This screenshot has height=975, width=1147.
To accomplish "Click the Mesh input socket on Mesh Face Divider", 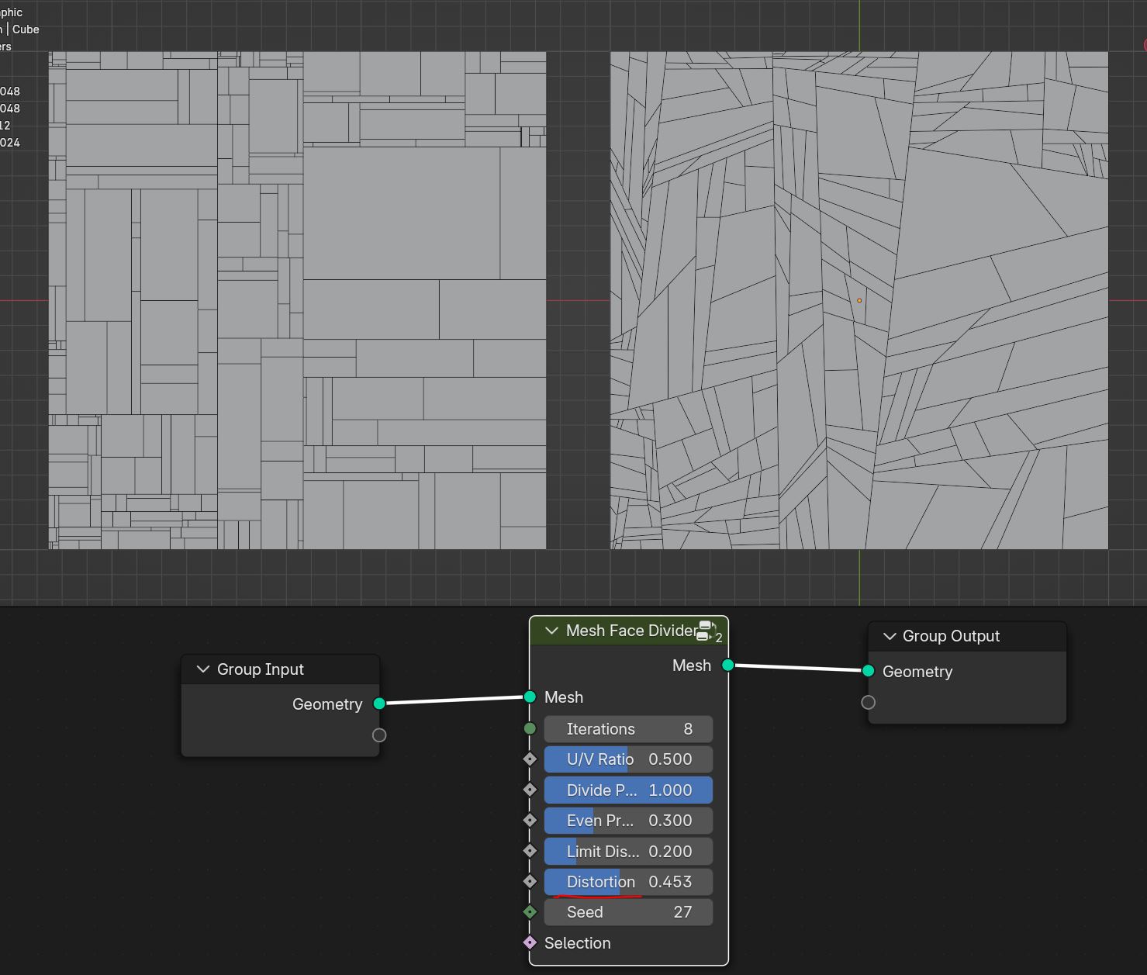I will [530, 697].
